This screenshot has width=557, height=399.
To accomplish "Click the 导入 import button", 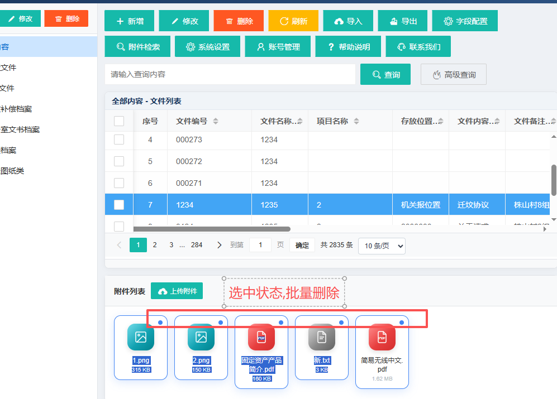I will 348,21.
